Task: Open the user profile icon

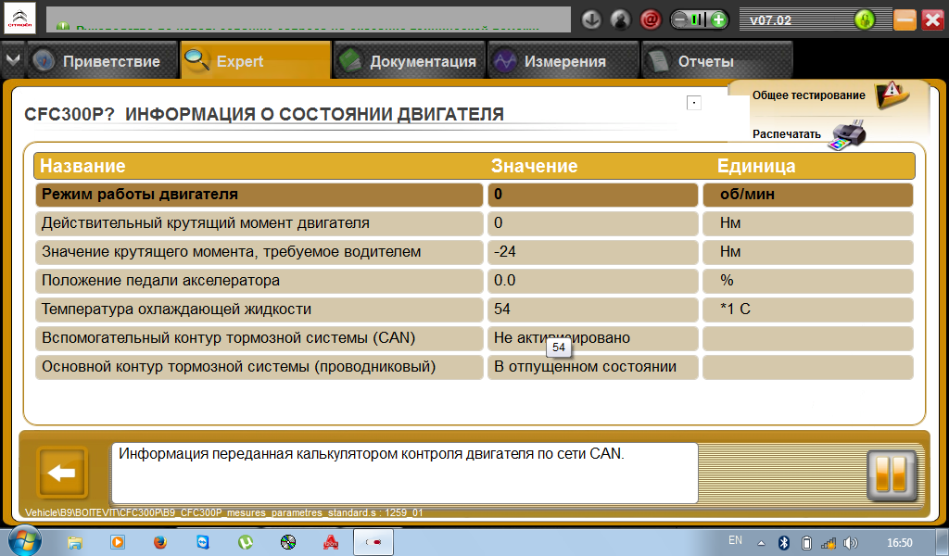Action: click(620, 20)
